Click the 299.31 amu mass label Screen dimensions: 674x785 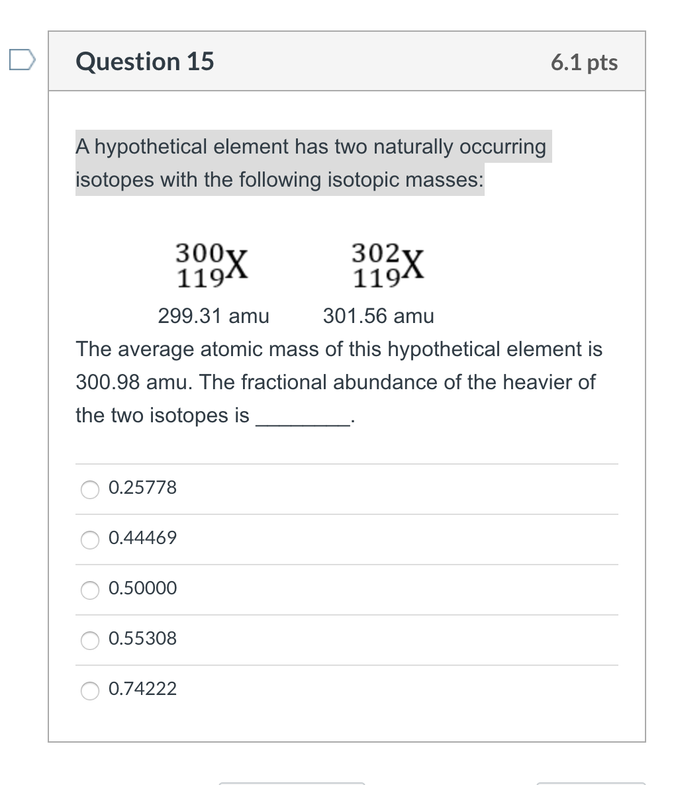click(213, 316)
